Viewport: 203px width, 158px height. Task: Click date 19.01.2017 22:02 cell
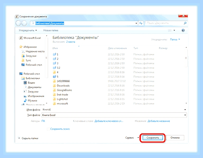117,81
